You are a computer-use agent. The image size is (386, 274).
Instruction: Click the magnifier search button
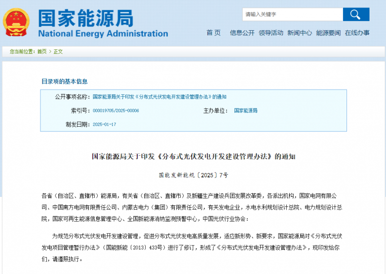tap(356, 14)
